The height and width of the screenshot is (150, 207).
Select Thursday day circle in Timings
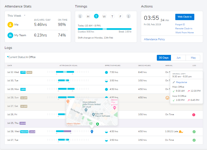112,16
